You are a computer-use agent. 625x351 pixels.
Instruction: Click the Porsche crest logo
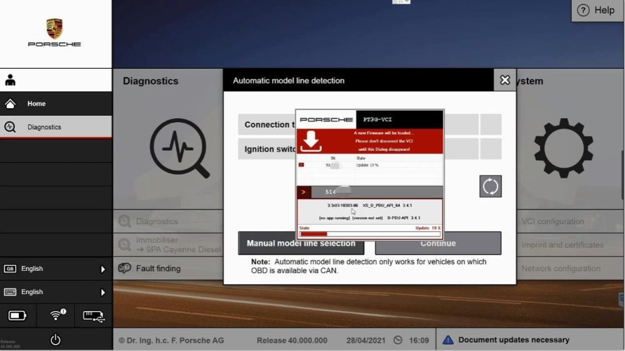click(54, 29)
